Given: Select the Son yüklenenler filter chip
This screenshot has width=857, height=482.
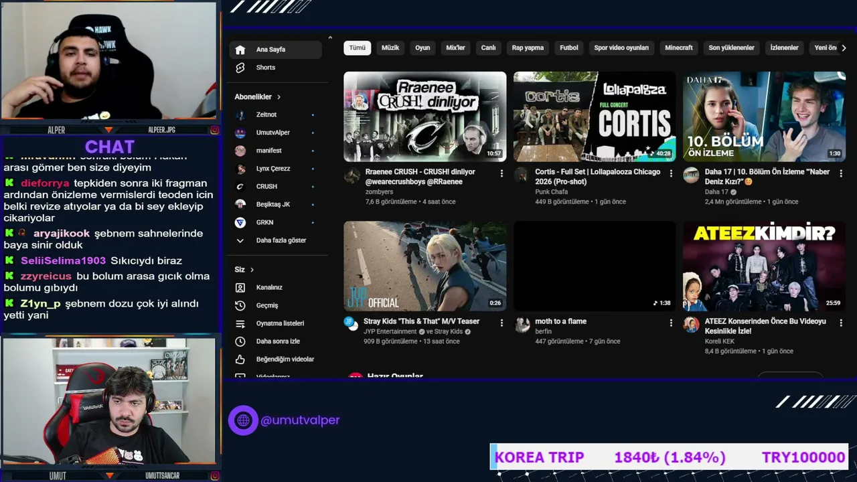Looking at the screenshot, I should point(731,48).
